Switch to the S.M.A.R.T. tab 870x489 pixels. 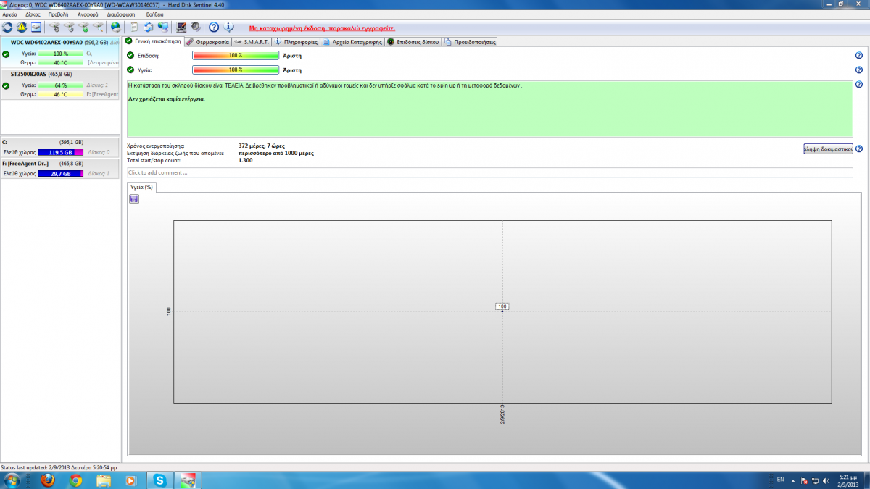(252, 42)
